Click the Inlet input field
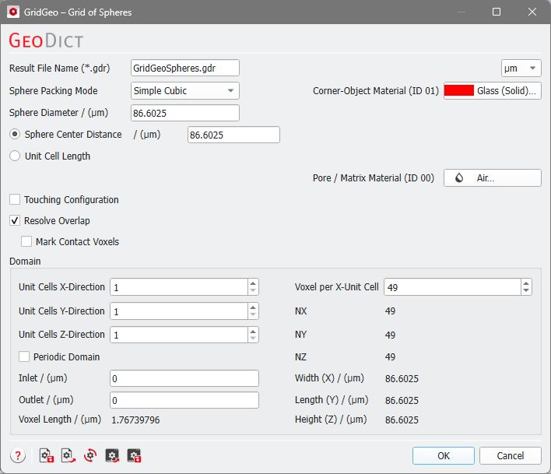The image size is (551, 474). point(184,378)
